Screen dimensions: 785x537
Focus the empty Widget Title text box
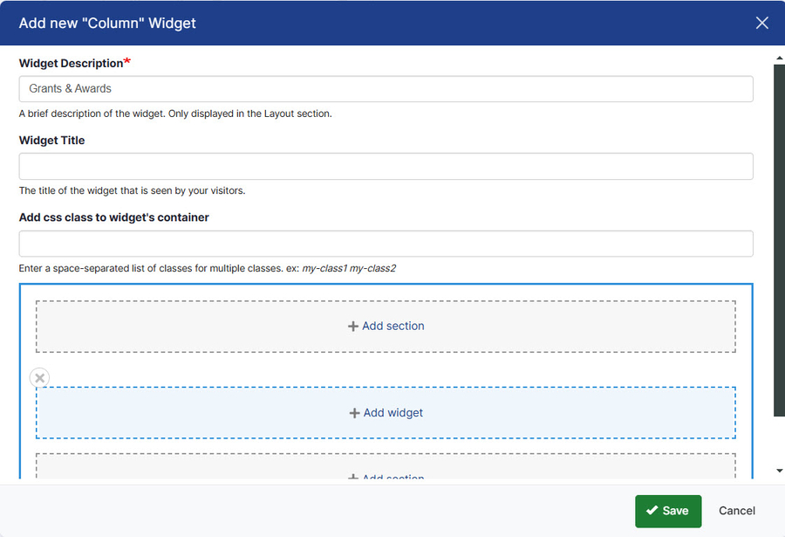pos(386,166)
